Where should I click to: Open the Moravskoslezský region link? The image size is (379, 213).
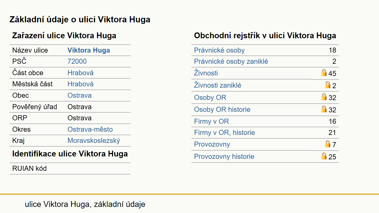(94, 140)
